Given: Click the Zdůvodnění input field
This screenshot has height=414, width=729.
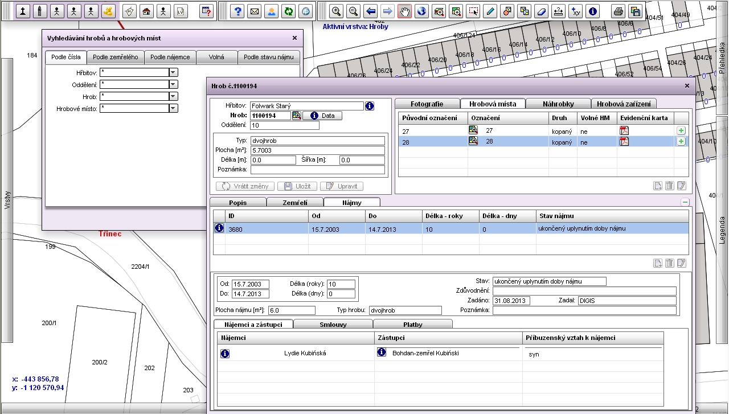Looking at the screenshot, I should coord(584,291).
